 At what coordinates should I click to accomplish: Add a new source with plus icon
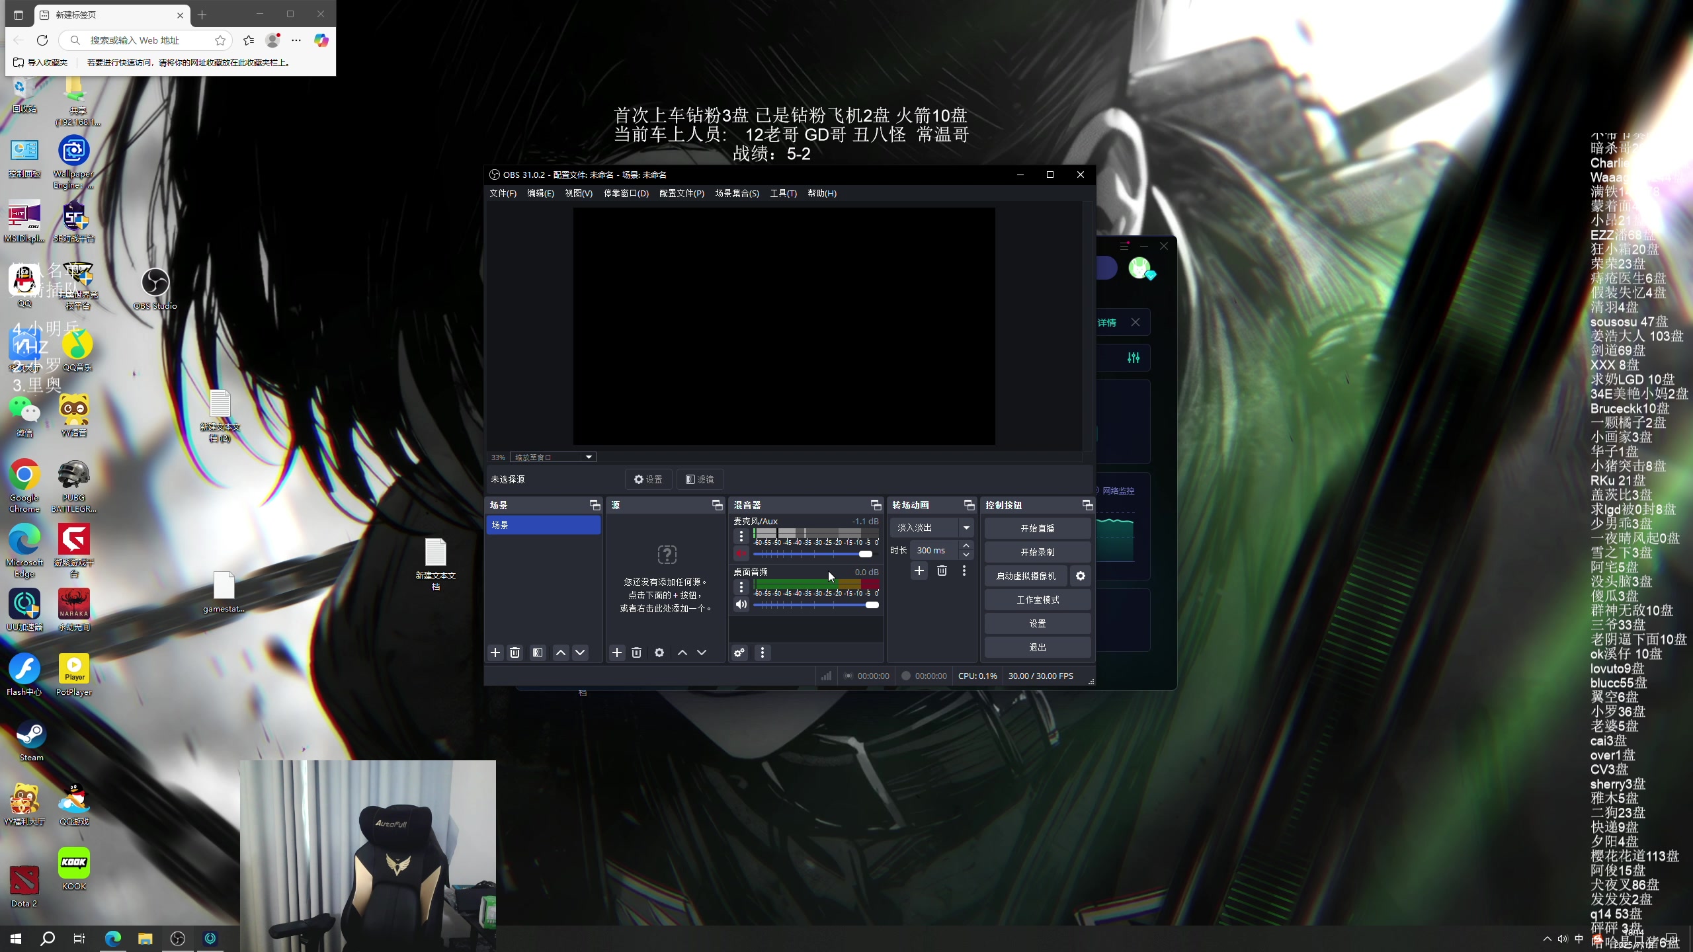tap(617, 653)
